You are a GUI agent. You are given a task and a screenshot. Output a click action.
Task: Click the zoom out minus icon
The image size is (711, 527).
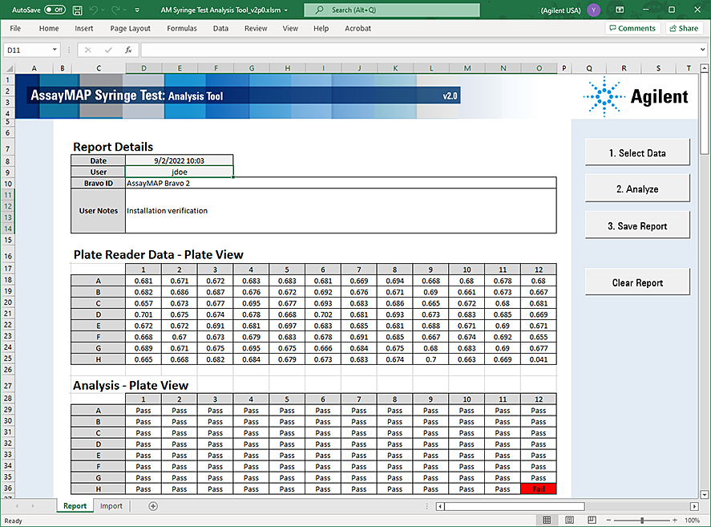tap(608, 521)
